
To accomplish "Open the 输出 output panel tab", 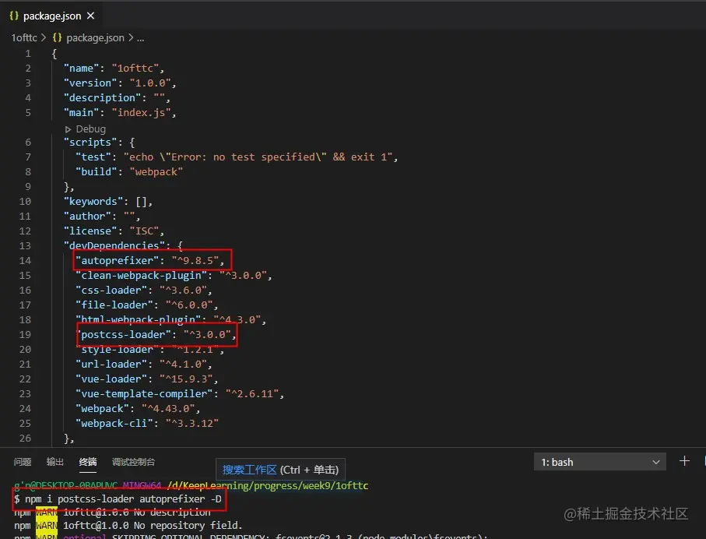I will (x=55, y=462).
